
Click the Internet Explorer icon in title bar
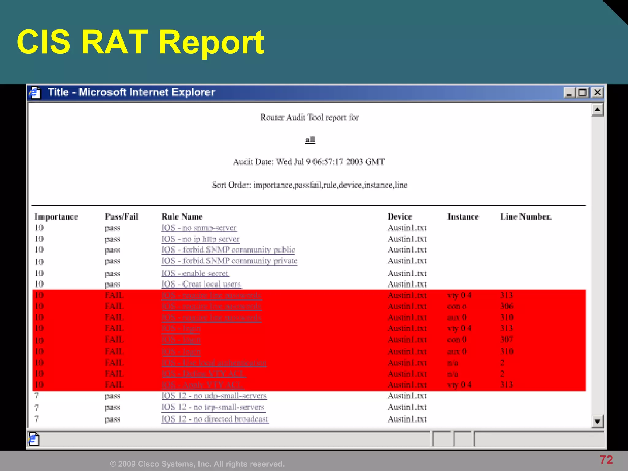coord(35,93)
